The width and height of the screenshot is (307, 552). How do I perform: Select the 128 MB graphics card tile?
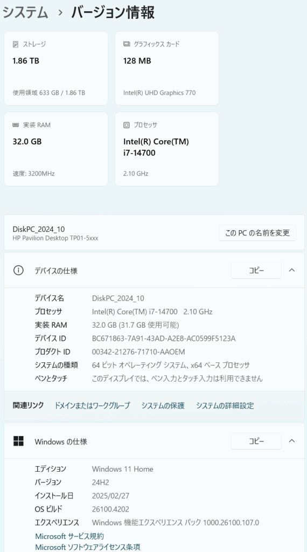pyautogui.click(x=166, y=68)
